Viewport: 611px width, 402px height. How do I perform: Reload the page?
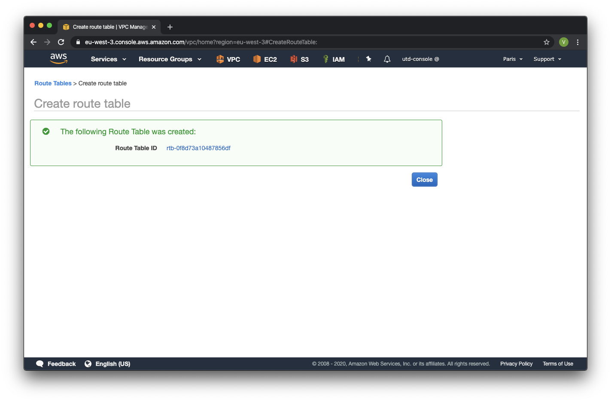(x=61, y=42)
